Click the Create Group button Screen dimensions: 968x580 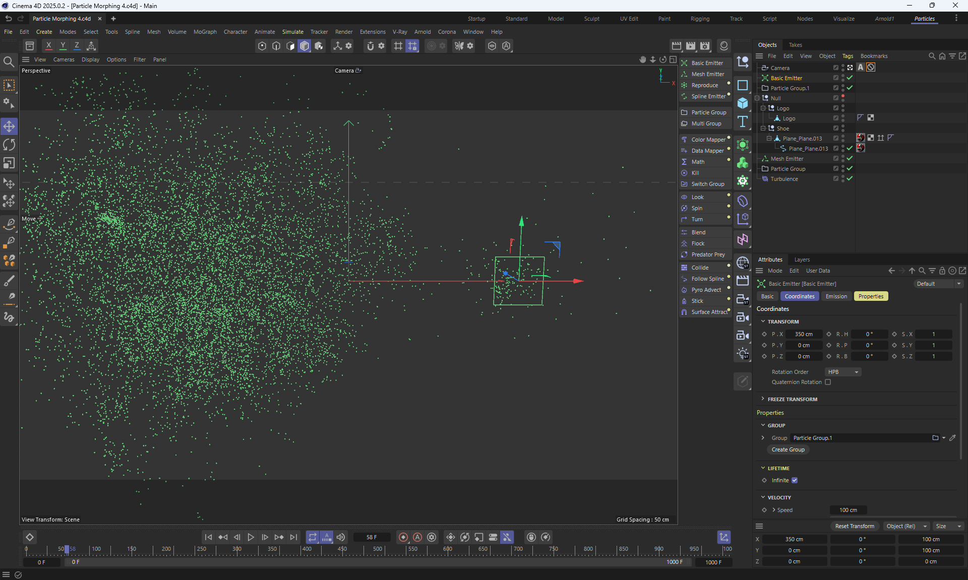click(x=788, y=449)
